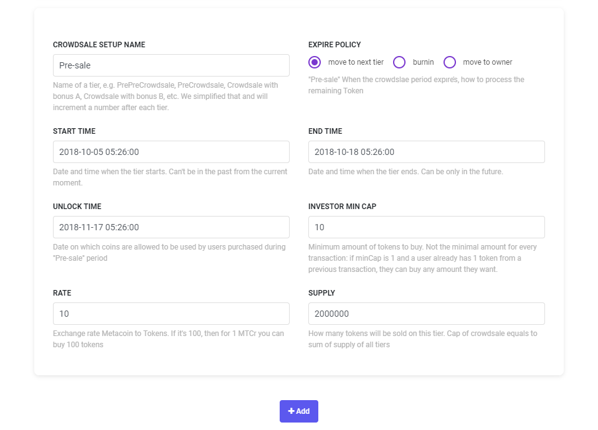Click the 'EXPIRE POLICY' heading label
Screen dimensions: 598x430
pos(335,45)
